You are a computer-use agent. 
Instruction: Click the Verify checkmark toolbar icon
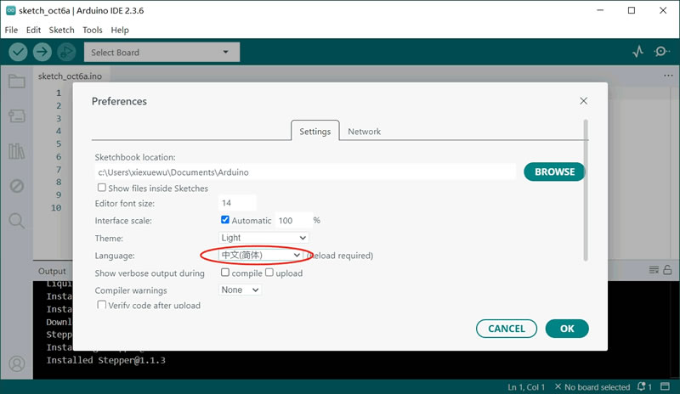(x=18, y=52)
